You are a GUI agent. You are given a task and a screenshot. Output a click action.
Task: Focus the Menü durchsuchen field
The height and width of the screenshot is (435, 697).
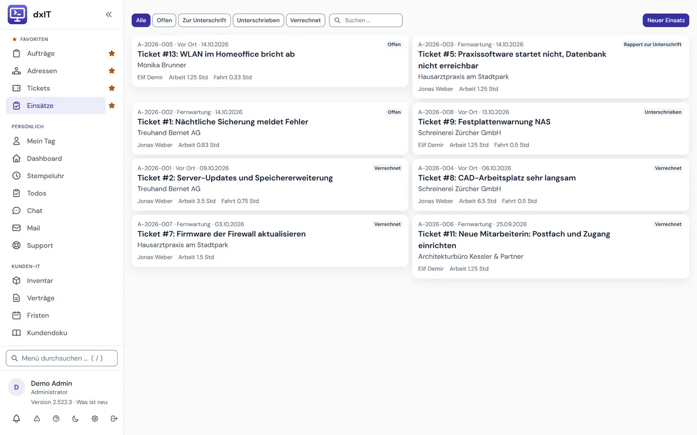pos(62,358)
